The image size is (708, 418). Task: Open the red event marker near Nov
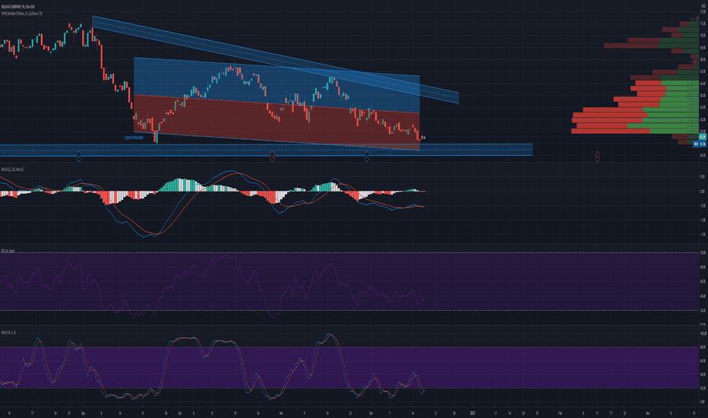272,157
